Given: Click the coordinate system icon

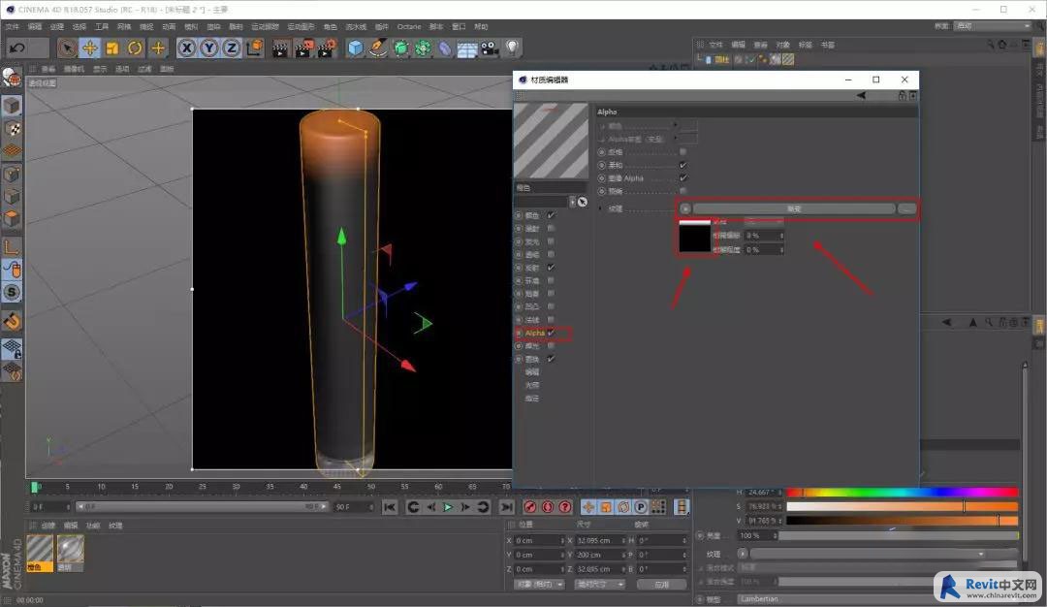Looking at the screenshot, I should (254, 48).
